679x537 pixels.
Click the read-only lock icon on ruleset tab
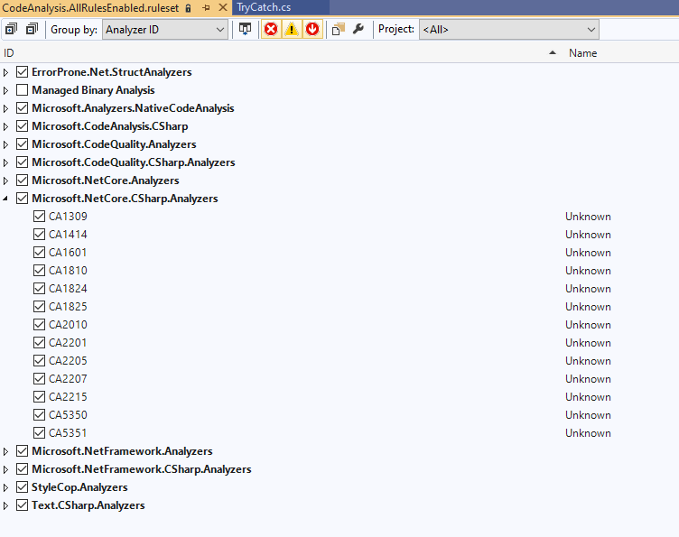(188, 8)
